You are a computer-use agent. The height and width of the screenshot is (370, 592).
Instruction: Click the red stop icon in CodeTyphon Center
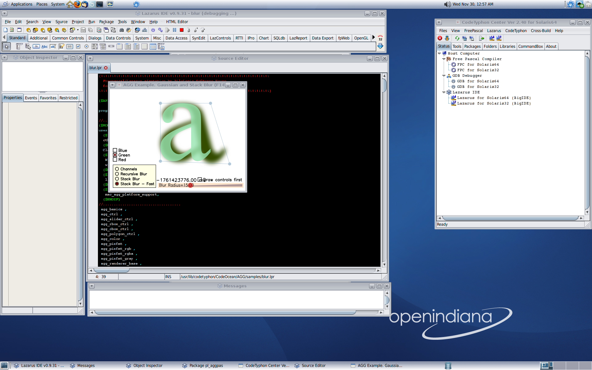point(440,38)
